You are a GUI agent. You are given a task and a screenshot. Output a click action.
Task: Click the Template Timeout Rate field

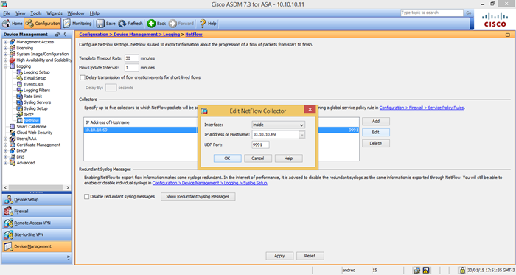(x=131, y=58)
